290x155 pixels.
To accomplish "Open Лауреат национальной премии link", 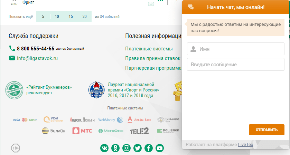I will pyautogui.click(x=133, y=90).
